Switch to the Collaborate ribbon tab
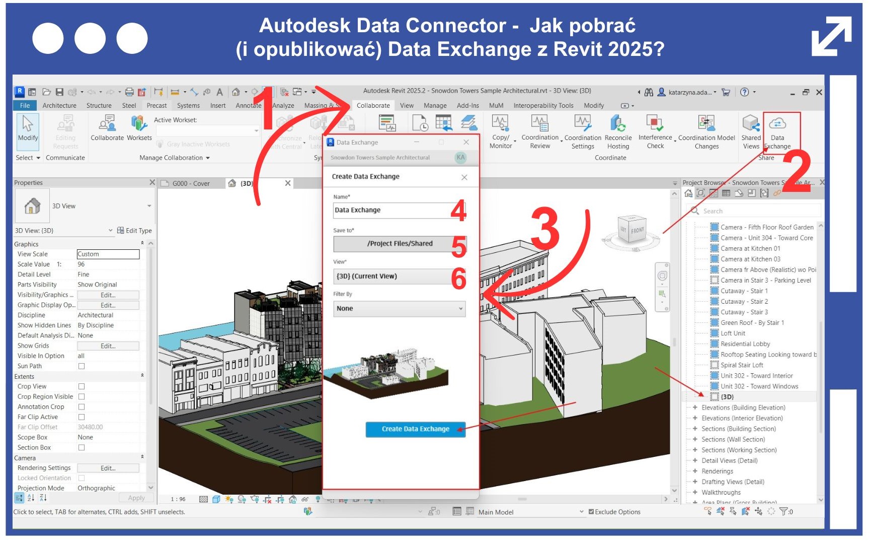The image size is (870, 544). [x=373, y=106]
